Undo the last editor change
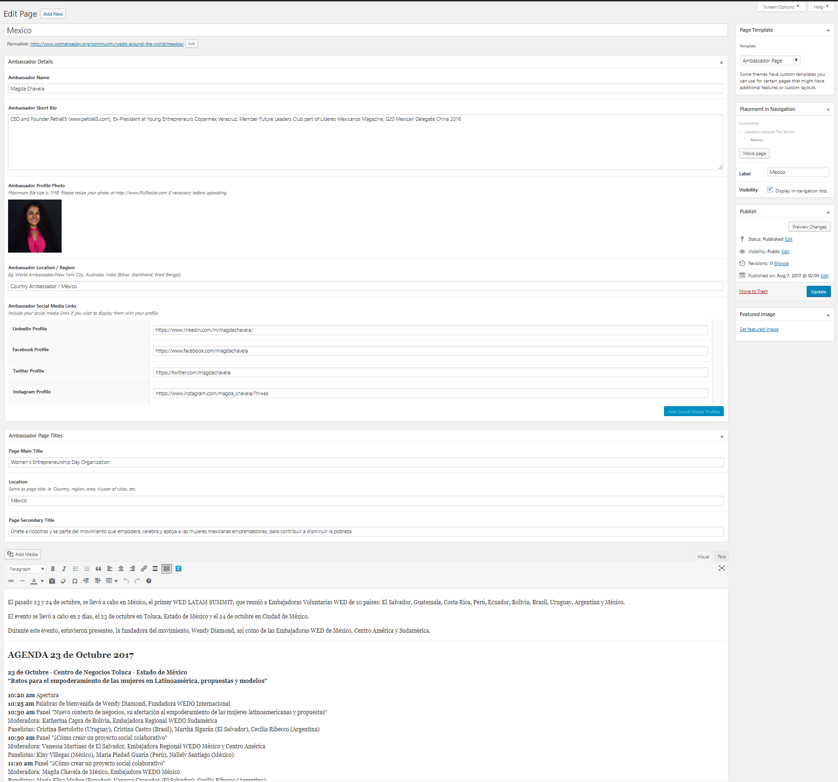Image resolution: width=838 pixels, height=782 pixels. (x=126, y=581)
